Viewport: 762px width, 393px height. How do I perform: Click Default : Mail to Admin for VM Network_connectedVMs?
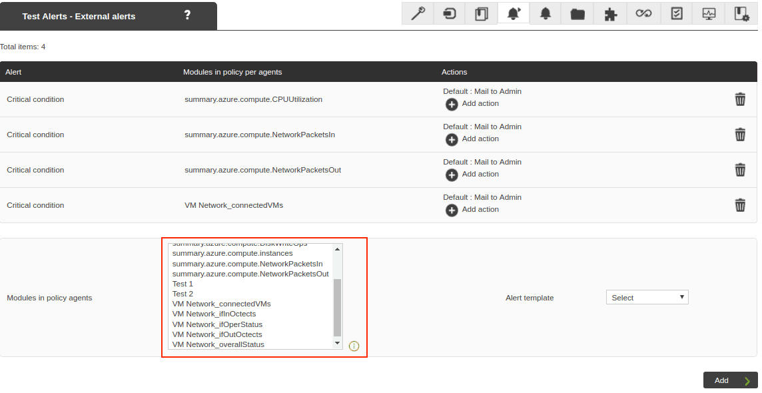pyautogui.click(x=482, y=197)
